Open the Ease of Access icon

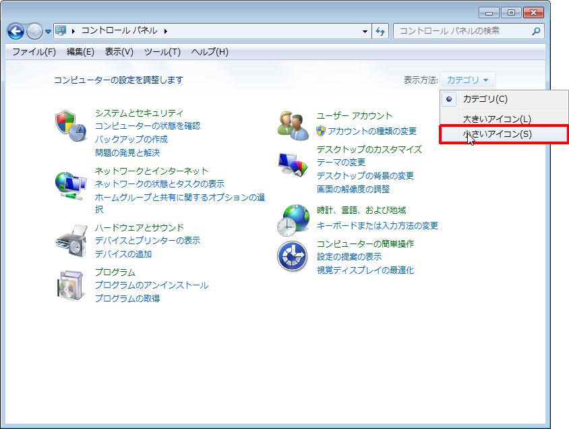pyautogui.click(x=293, y=256)
